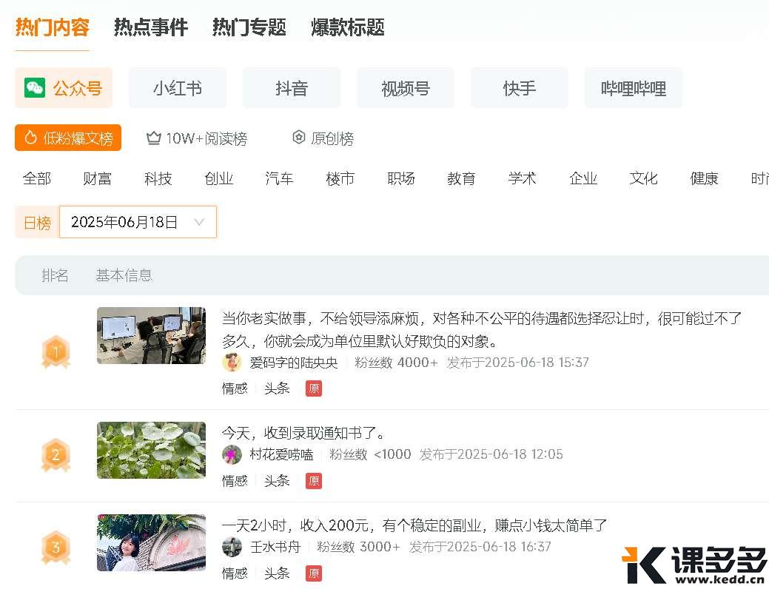Select the 小红书 platform button
Image resolution: width=769 pixels, height=589 pixels.
178,88
